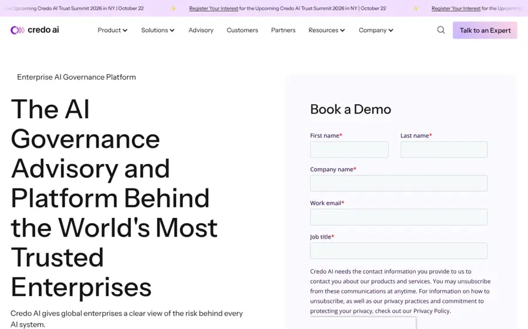
Task: Click the Enterprise AI Governance Platform label
Action: (x=76, y=77)
